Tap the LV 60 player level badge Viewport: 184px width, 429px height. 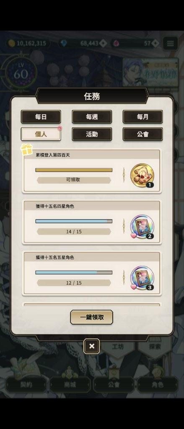pos(21,73)
